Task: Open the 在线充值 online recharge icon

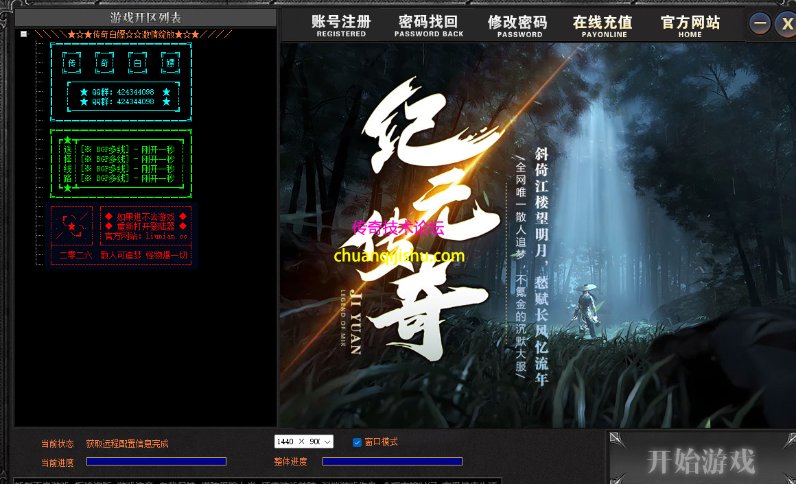Action: [x=604, y=23]
